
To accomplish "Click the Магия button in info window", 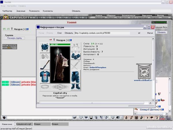I will (x=150, y=33).
